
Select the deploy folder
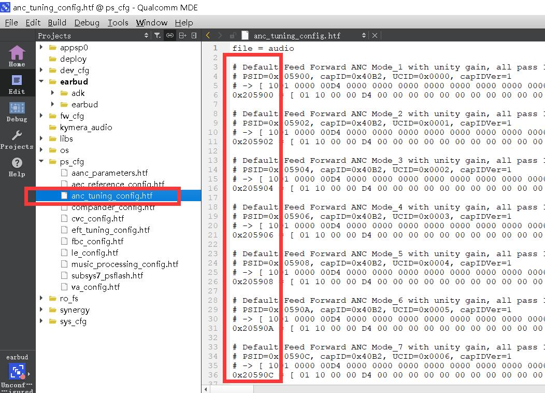tap(73, 59)
